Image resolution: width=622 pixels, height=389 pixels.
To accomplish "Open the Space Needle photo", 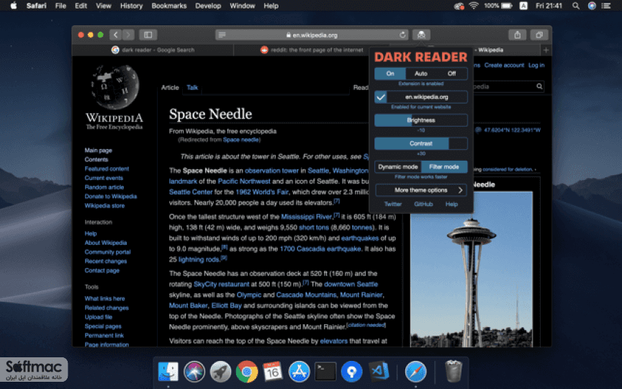I will tap(472, 269).
